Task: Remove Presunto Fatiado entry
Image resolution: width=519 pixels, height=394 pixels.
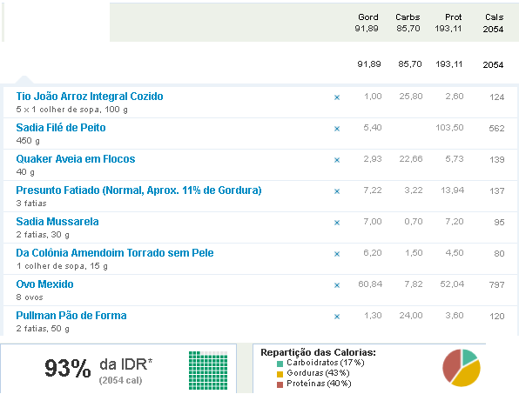Action: (337, 191)
